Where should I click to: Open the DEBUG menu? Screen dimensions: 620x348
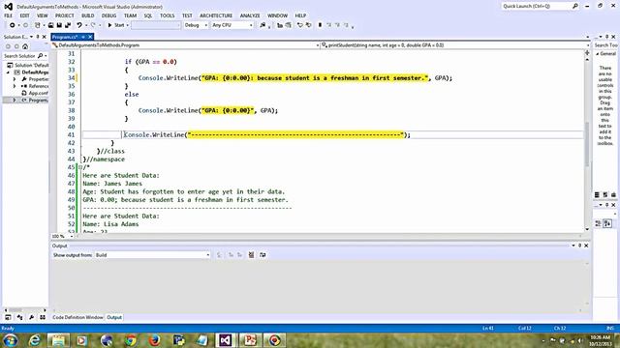[108, 15]
